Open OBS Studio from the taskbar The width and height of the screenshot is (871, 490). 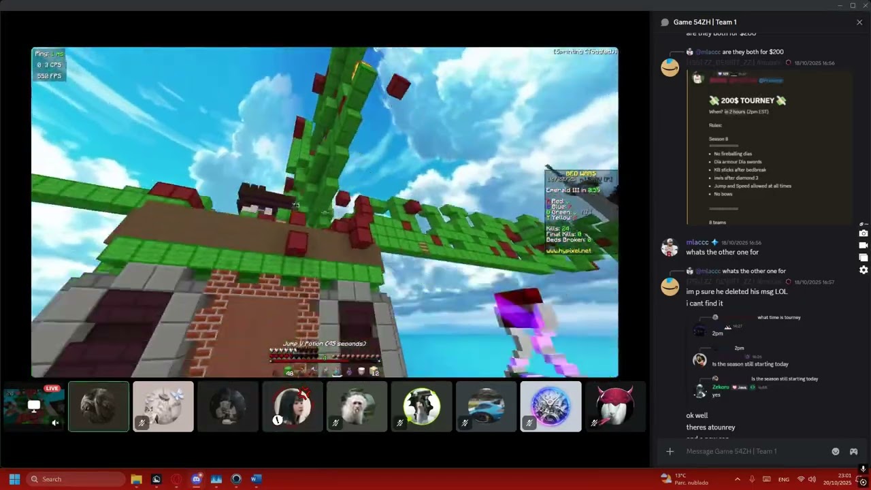(x=236, y=479)
